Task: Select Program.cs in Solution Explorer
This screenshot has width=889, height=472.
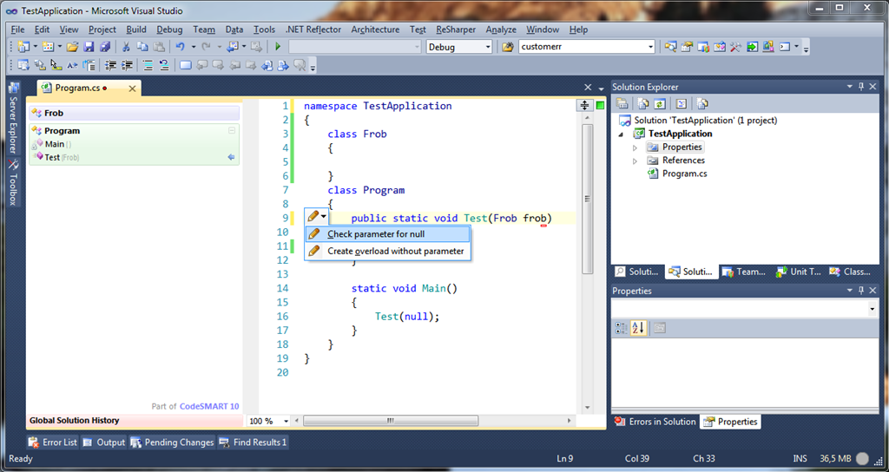Action: pos(684,174)
